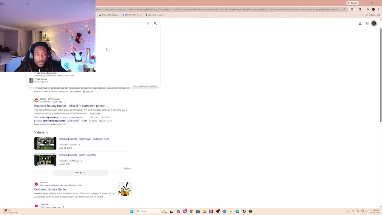Expand Read more in the Reddit snippet
This screenshot has width=382, height=215.
click(x=95, y=113)
